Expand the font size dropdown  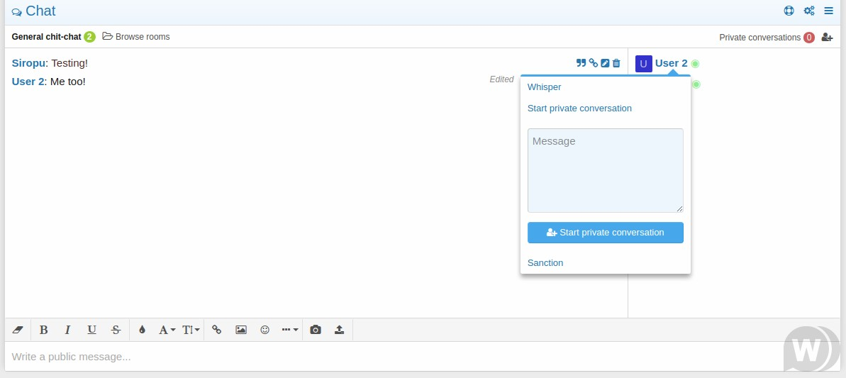point(191,330)
